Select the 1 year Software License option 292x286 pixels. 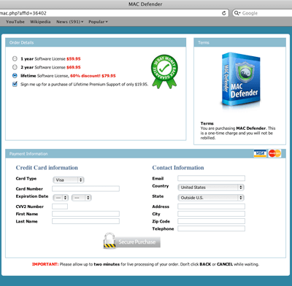15,58
